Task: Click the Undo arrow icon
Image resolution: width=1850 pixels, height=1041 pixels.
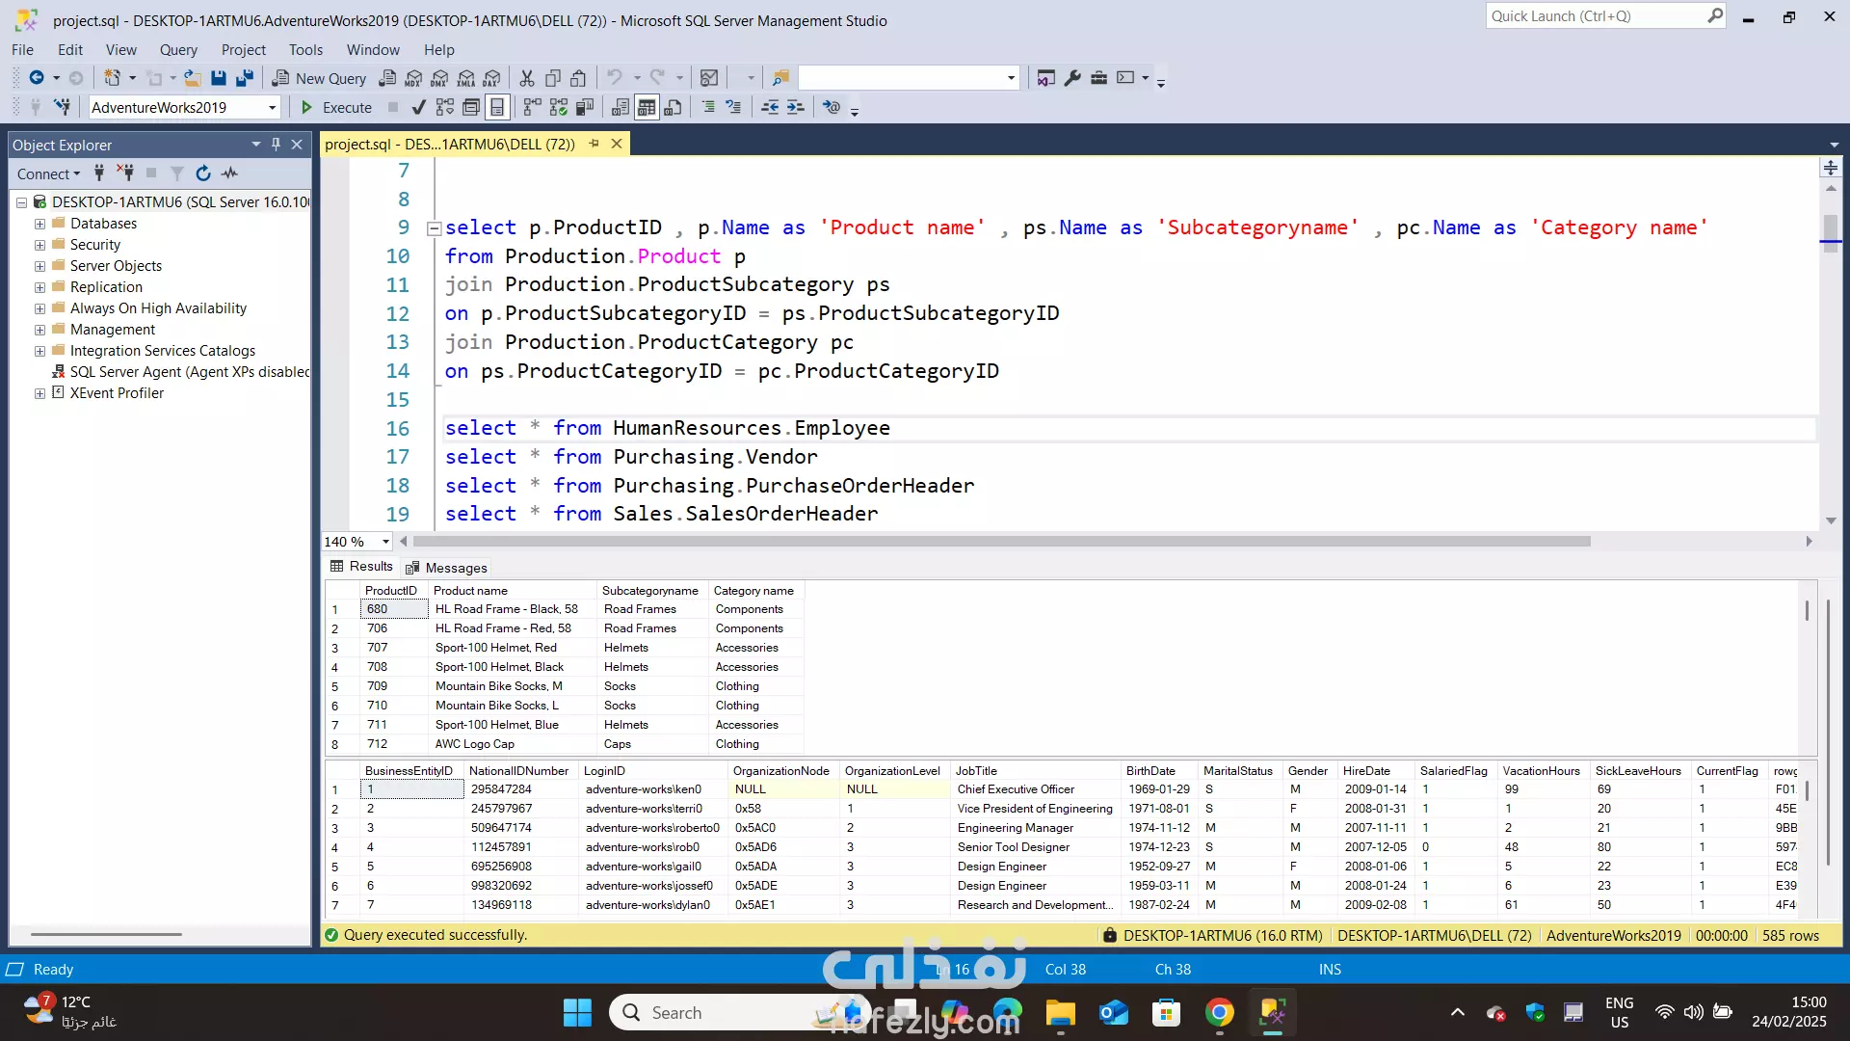Action: pyautogui.click(x=615, y=78)
